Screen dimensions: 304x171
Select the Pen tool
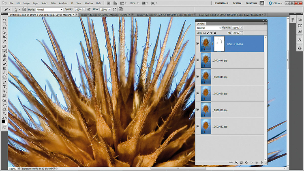coord(4,82)
